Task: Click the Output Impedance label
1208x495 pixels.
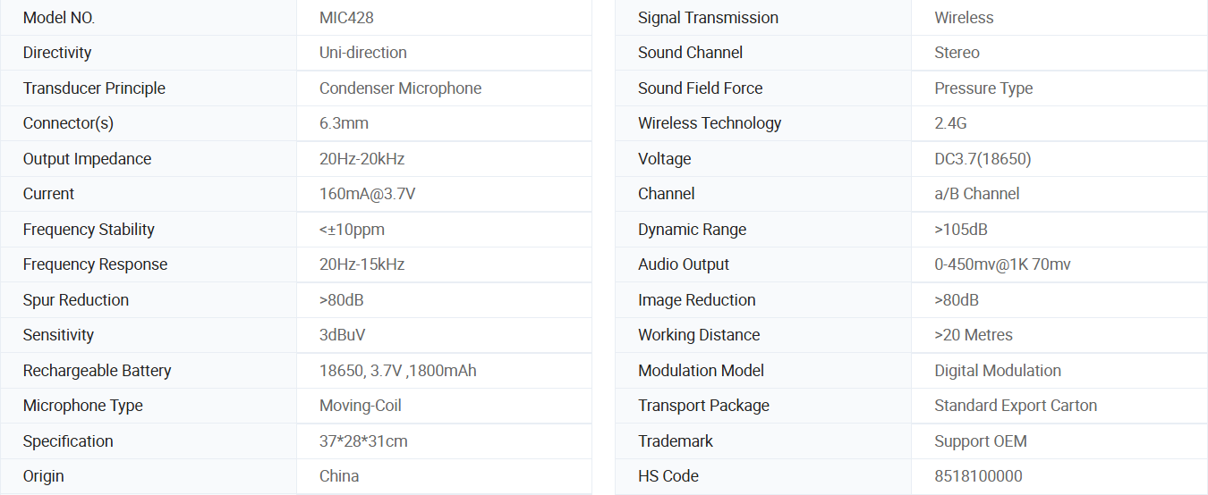Action: (87, 159)
